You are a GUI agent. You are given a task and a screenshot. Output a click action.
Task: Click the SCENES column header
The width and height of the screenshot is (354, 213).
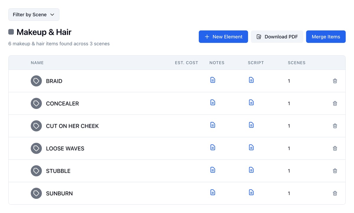coord(296,63)
